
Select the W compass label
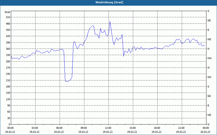tap(209, 68)
